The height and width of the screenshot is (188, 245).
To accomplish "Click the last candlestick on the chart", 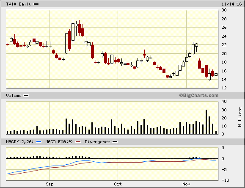I will pos(216,75).
